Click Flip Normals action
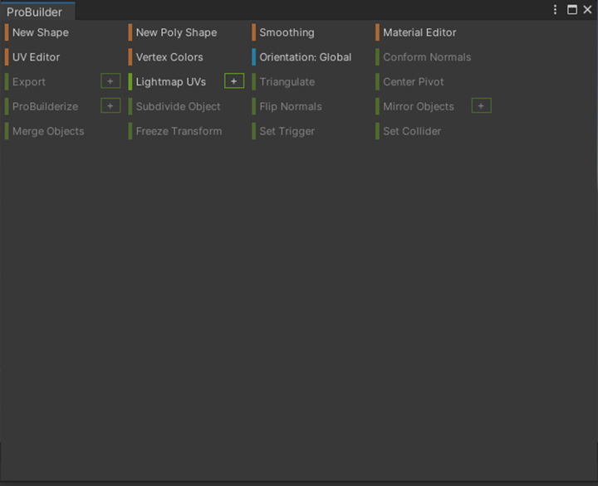The image size is (598, 486). [291, 107]
